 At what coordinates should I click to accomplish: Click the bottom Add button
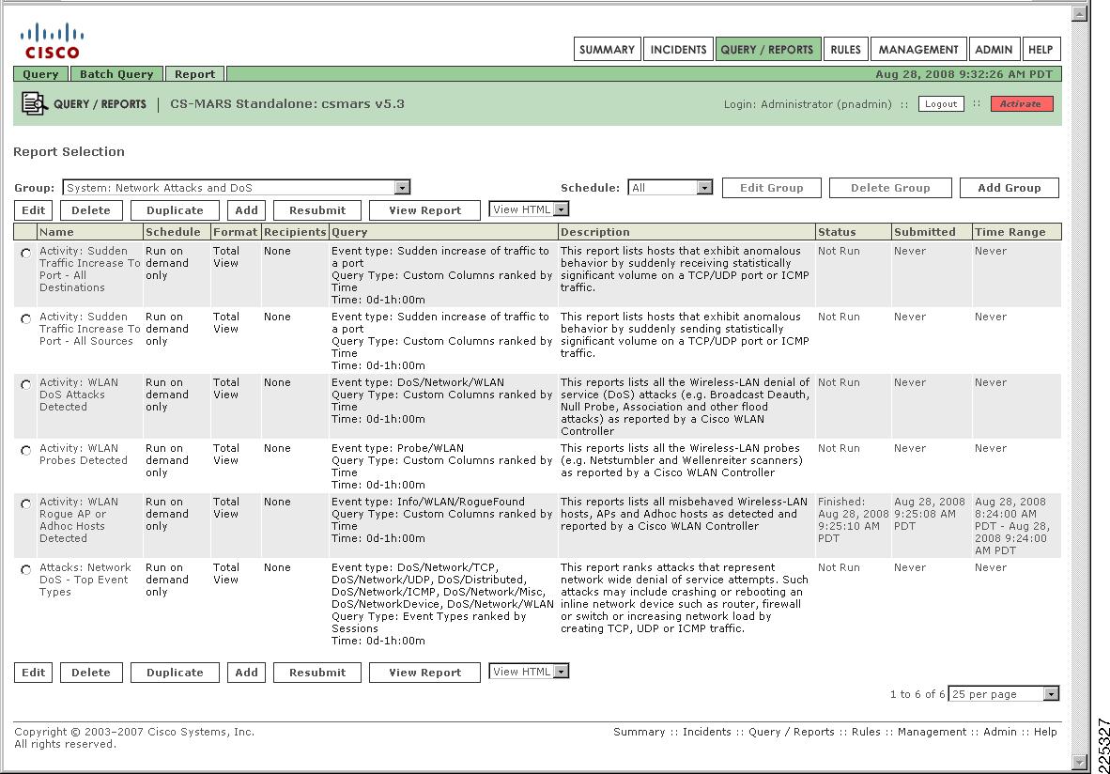[246, 673]
